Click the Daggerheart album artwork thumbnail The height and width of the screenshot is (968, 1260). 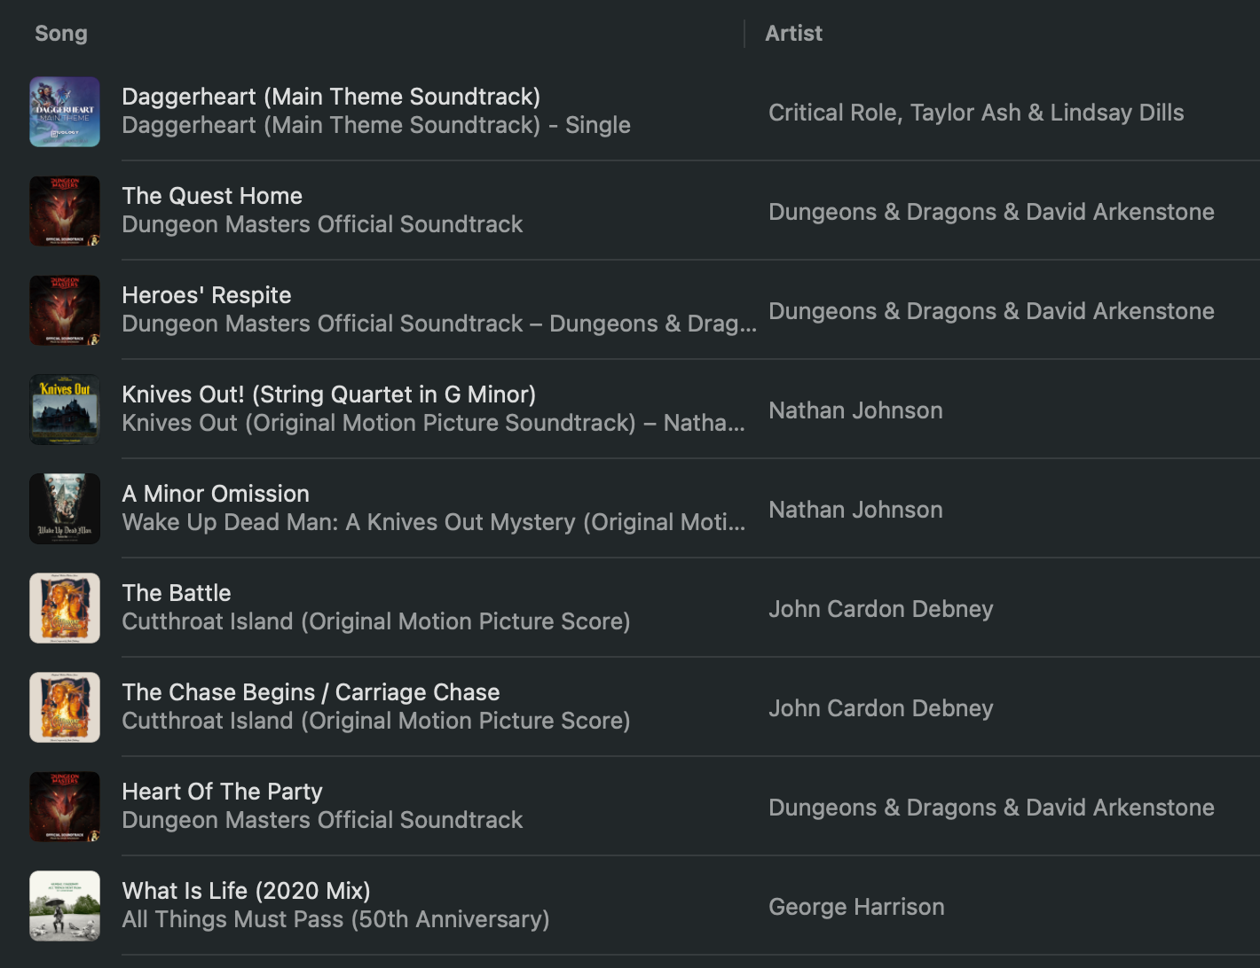tap(65, 112)
